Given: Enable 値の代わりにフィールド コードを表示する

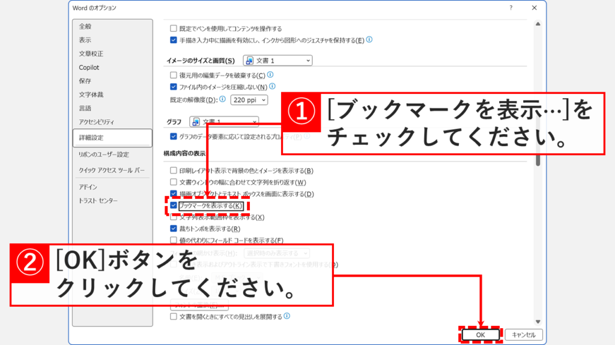Looking at the screenshot, I should tap(174, 240).
